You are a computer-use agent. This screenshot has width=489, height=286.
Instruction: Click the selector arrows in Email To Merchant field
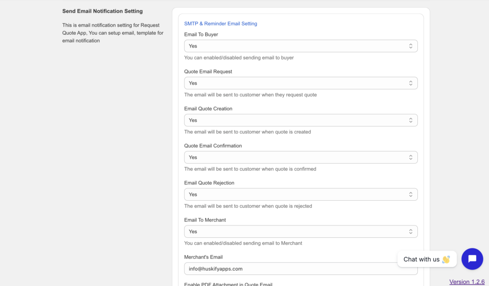click(x=410, y=232)
